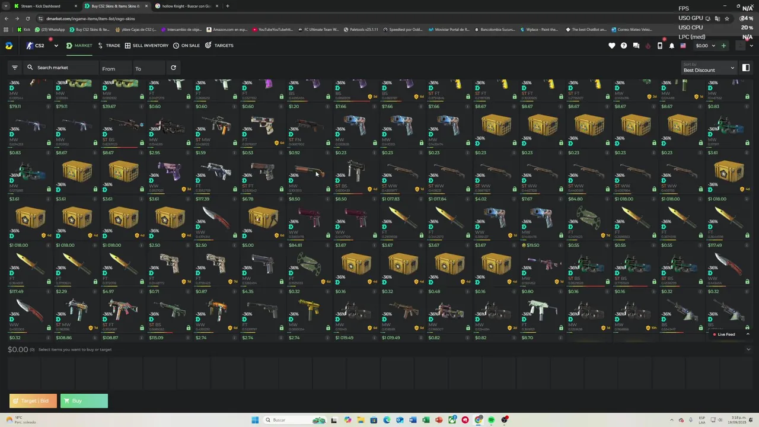Collapse the cart panel chevron

[x=748, y=349]
